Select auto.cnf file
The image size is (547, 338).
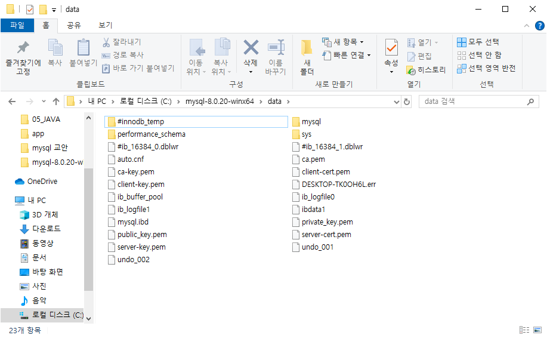[126, 159]
